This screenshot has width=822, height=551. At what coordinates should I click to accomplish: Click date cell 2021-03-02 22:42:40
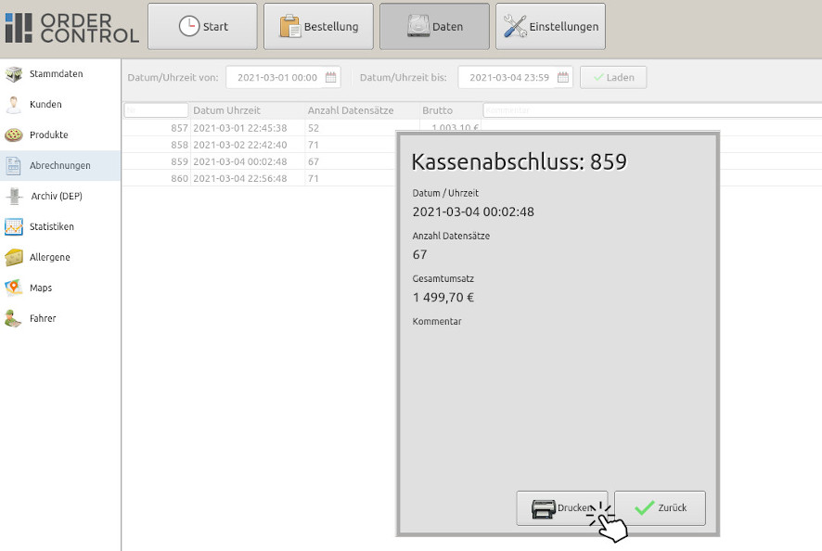[240, 145]
